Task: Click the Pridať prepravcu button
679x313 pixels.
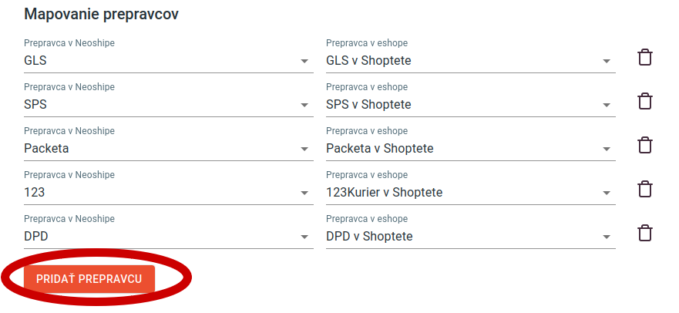Action: [89, 279]
